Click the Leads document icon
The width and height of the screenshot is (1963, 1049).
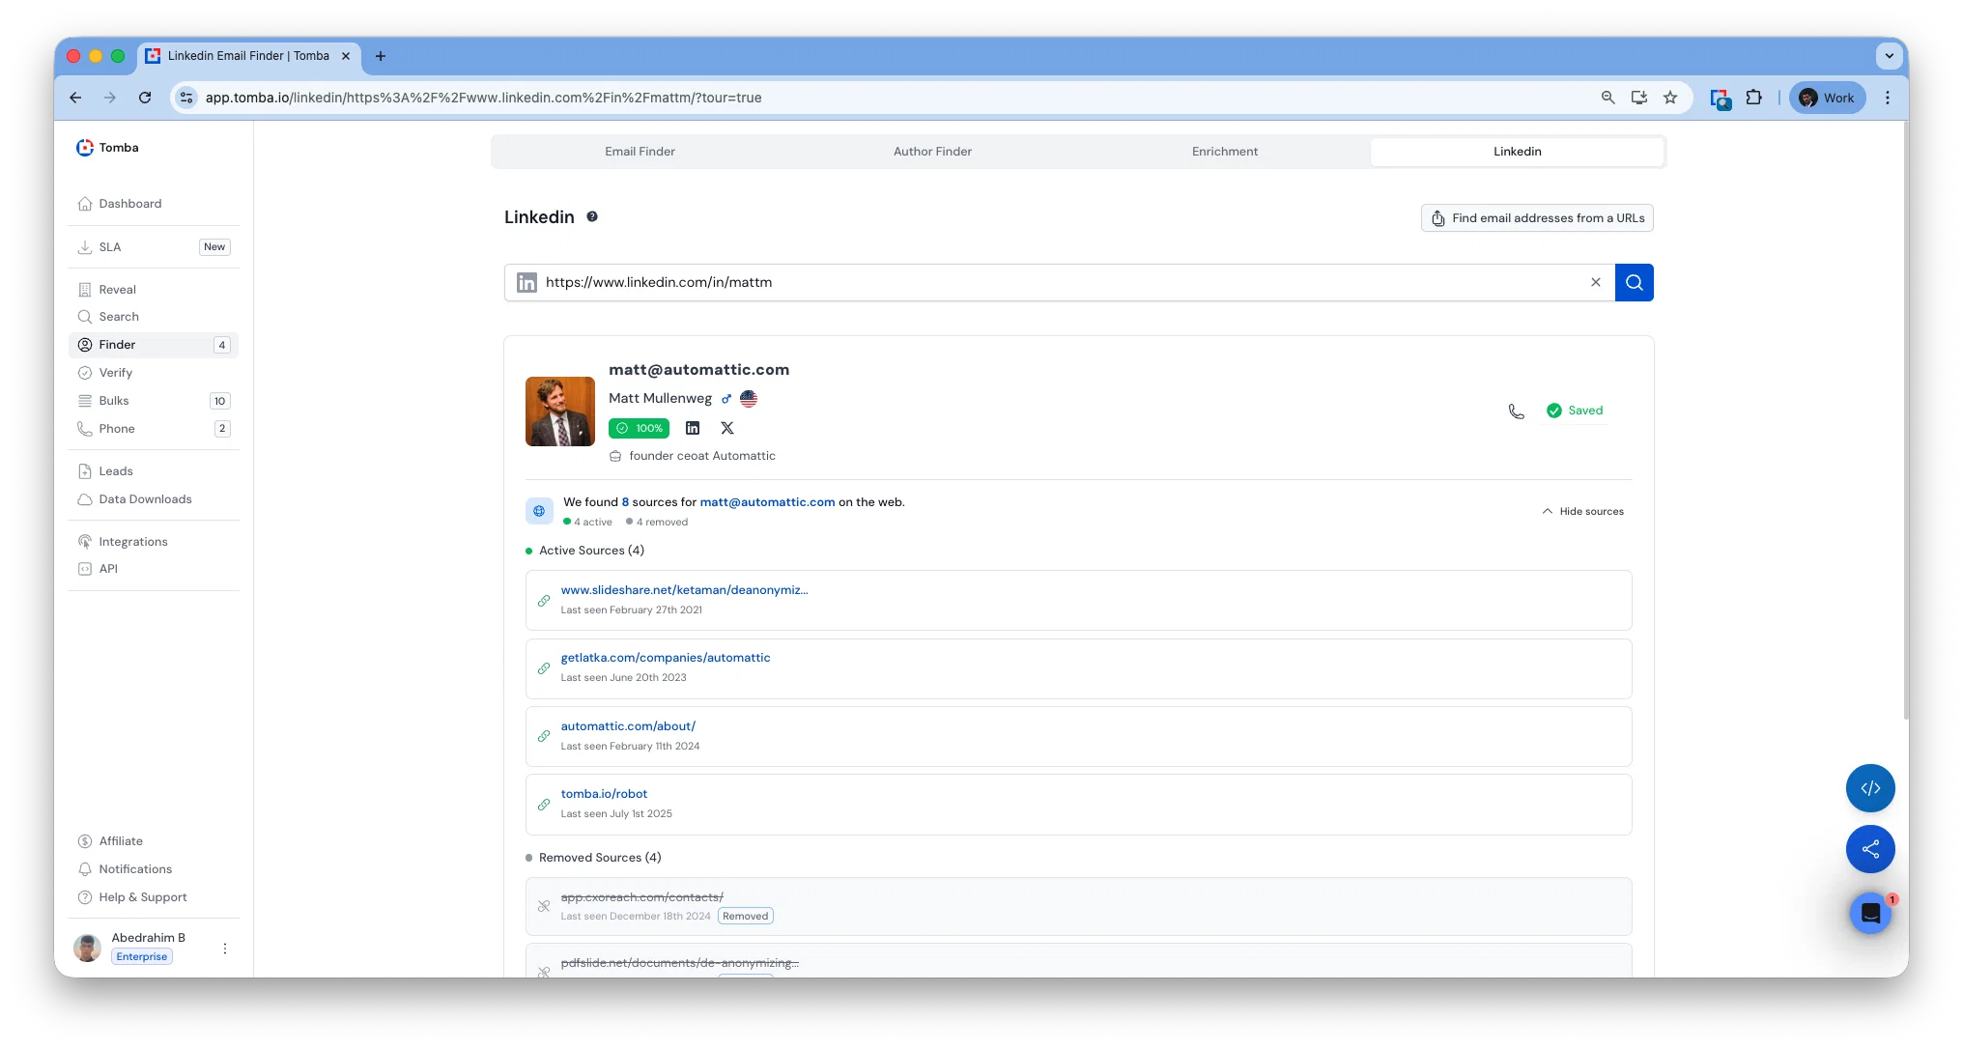85,471
